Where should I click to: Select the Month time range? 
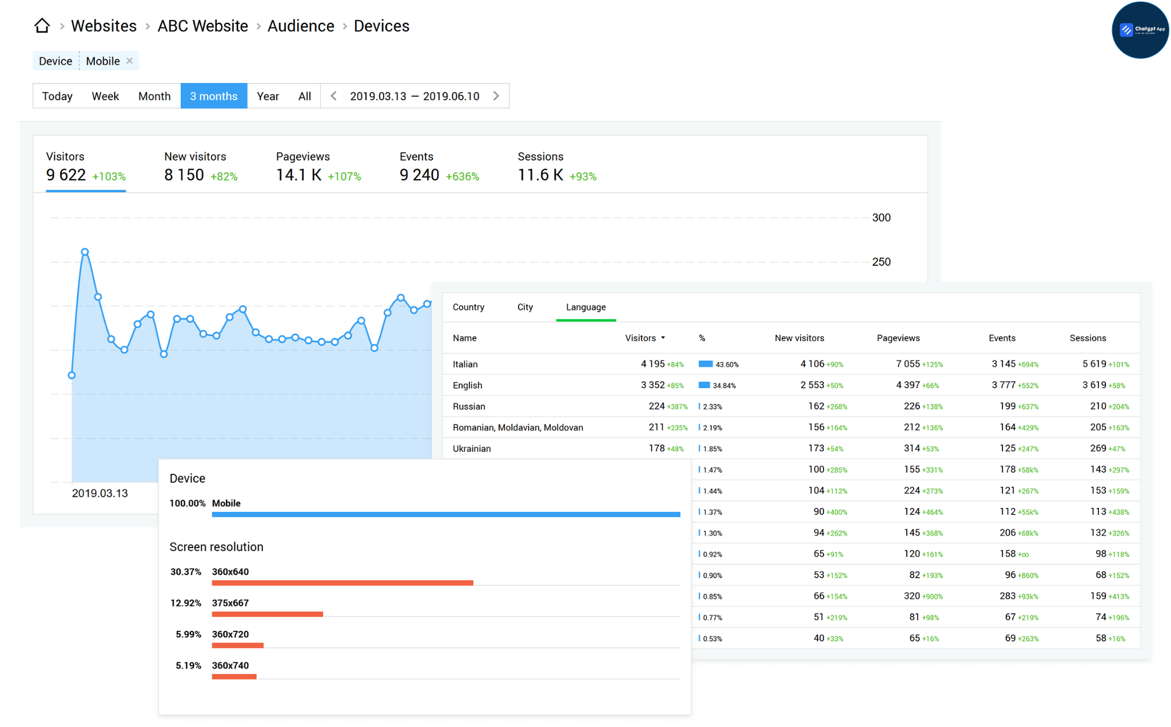click(x=154, y=96)
